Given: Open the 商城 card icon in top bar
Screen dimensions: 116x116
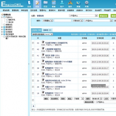Looking at the screenshot, I should point(79,3).
